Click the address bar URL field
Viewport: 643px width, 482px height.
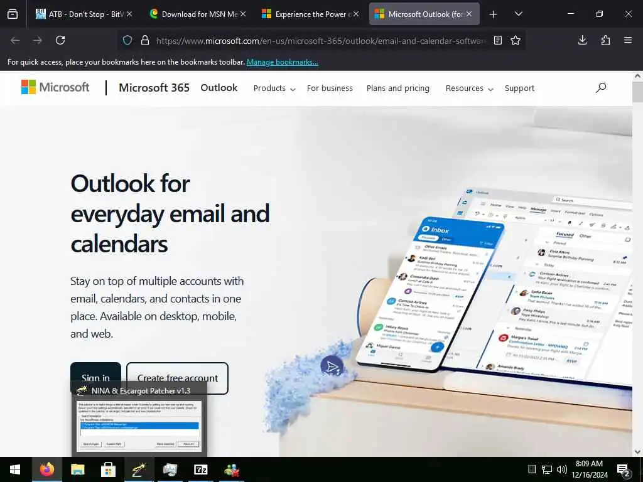point(321,41)
